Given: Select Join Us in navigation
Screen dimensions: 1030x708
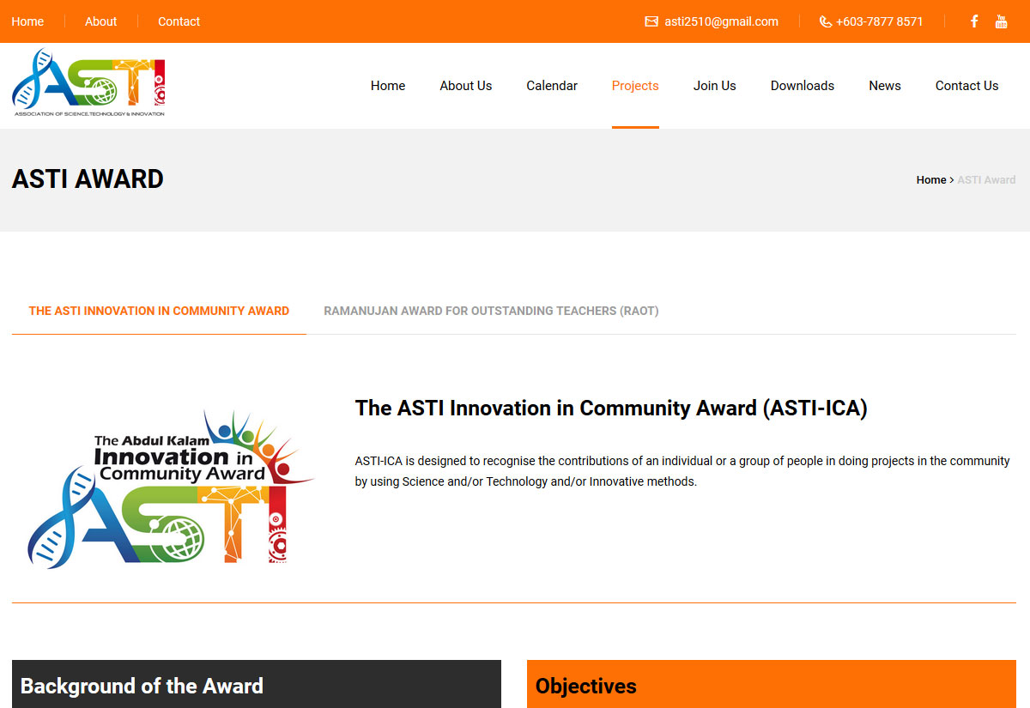Looking at the screenshot, I should [714, 86].
